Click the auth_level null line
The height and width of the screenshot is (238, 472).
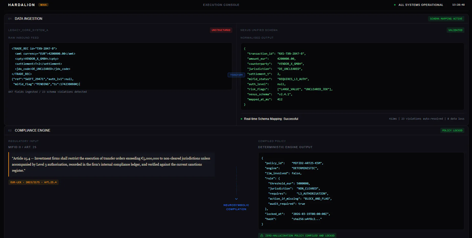click(x=266, y=84)
